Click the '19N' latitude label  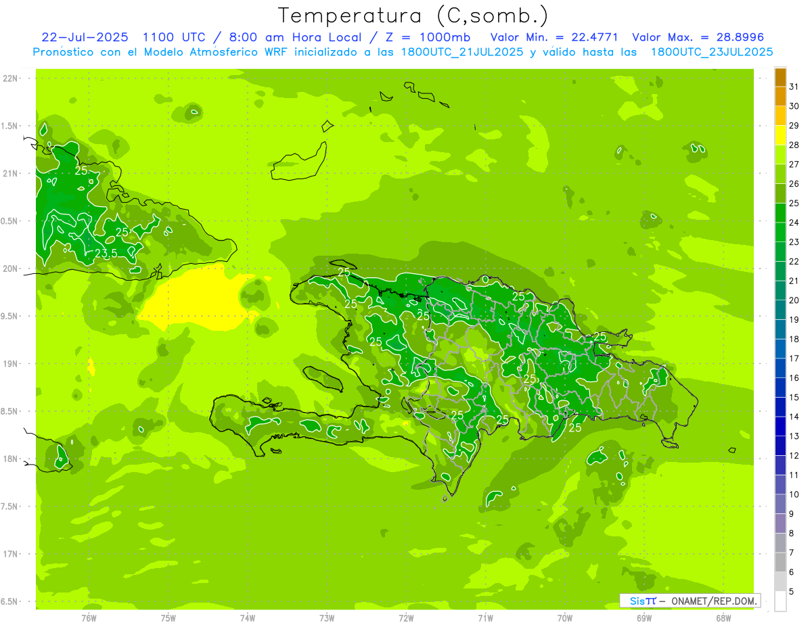(9, 363)
